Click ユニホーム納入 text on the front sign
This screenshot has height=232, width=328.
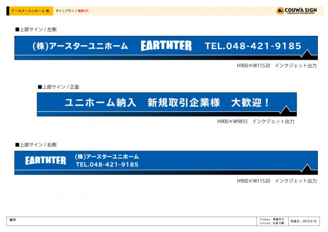[101, 103]
